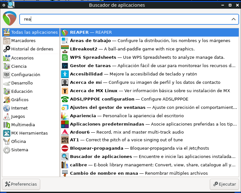Select the Juegos category
The height and width of the screenshot is (193, 241).
coord(31,117)
